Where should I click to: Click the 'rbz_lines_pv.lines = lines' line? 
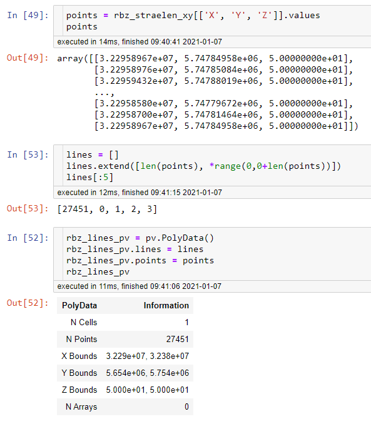coord(135,250)
